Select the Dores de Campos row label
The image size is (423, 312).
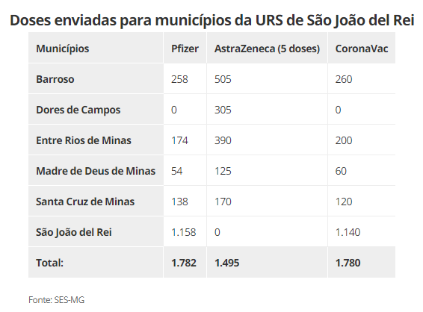pyautogui.click(x=78, y=110)
